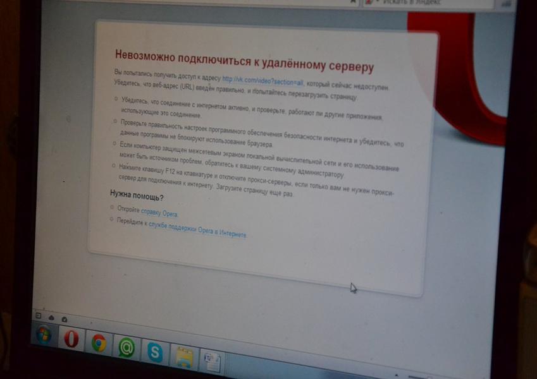Open 'службе поддержки Opera в Интернете' link
Viewport: 537px width, 379px height.
(197, 230)
